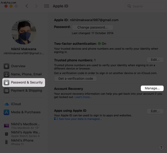
Task: Click the MacBook device icon
Action: tap(7, 126)
